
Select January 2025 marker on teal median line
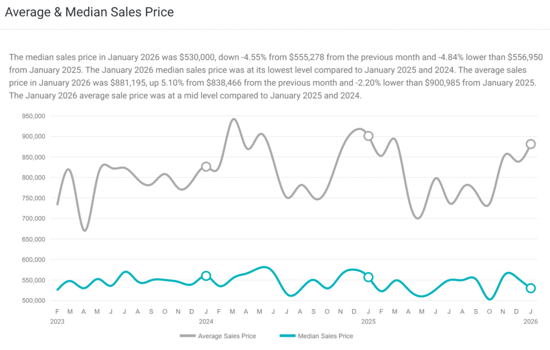pyautogui.click(x=368, y=277)
